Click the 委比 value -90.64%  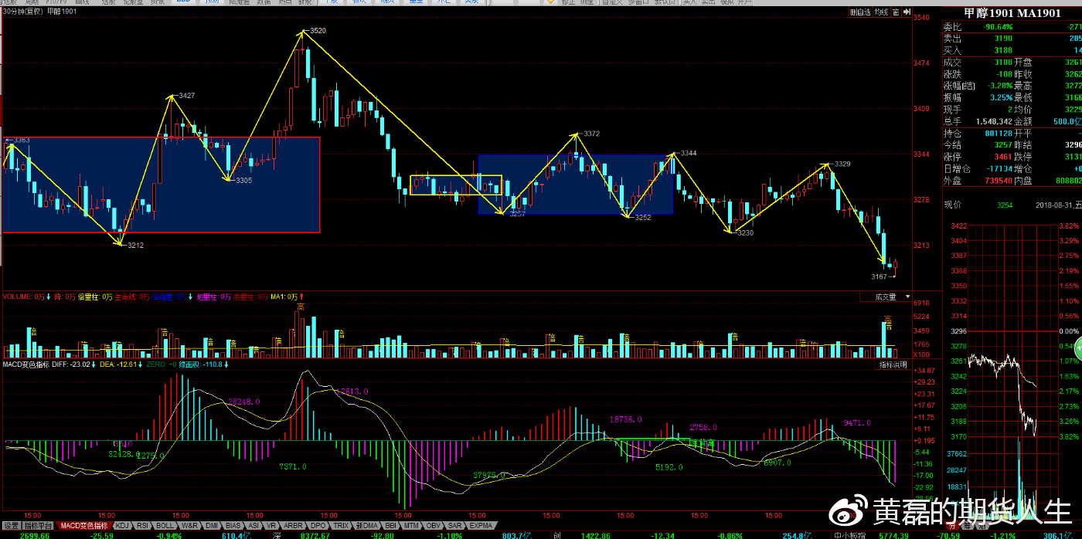coord(998,26)
